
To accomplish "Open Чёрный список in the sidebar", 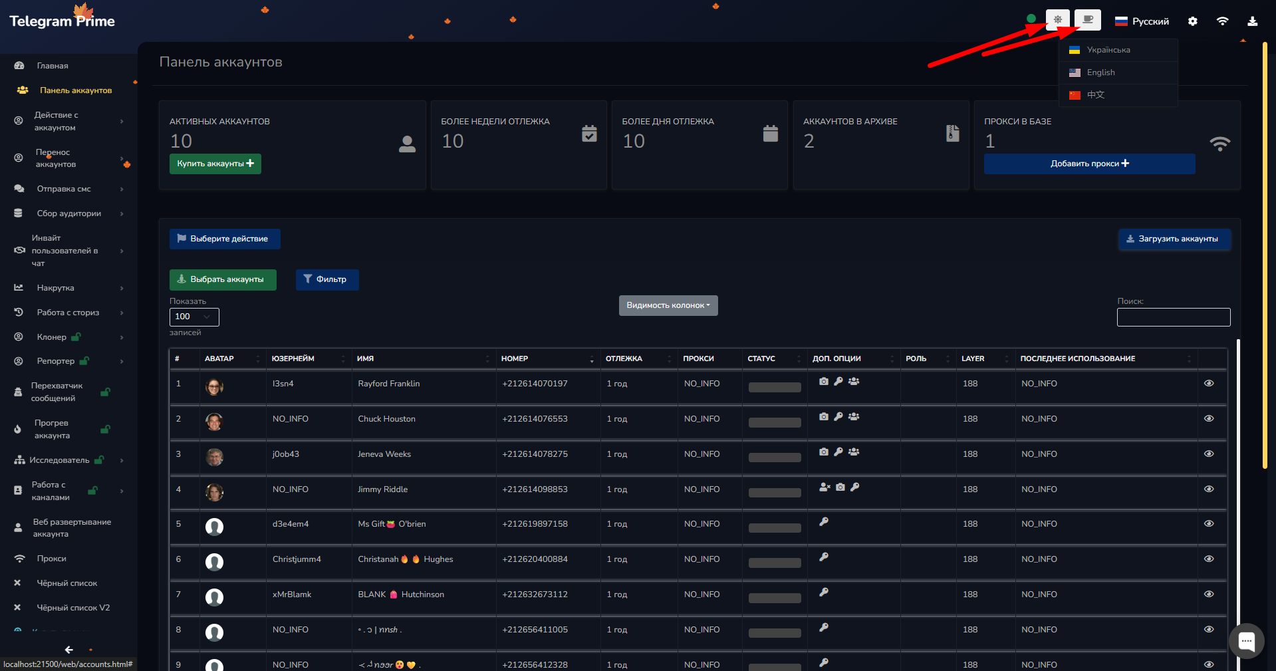I will coord(66,583).
